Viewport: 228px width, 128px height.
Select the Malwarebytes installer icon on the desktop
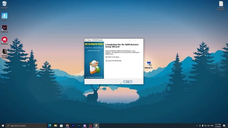149,65
